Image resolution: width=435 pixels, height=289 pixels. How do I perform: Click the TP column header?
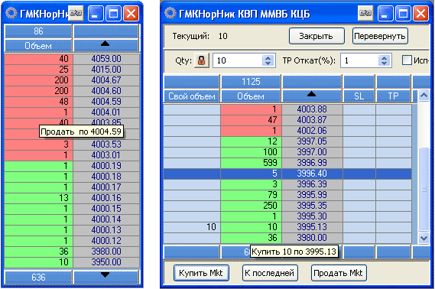pyautogui.click(x=394, y=96)
